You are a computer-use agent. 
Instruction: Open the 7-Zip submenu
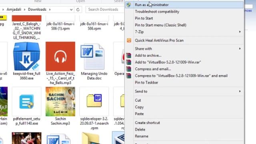pyautogui.click(x=184, y=32)
